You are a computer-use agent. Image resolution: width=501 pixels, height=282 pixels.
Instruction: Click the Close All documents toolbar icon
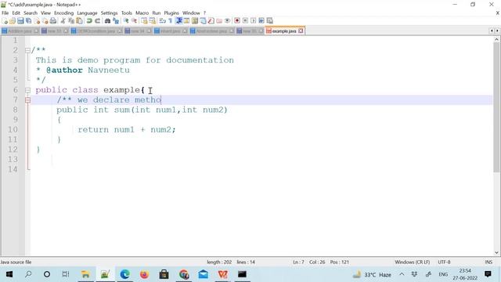coord(45,21)
